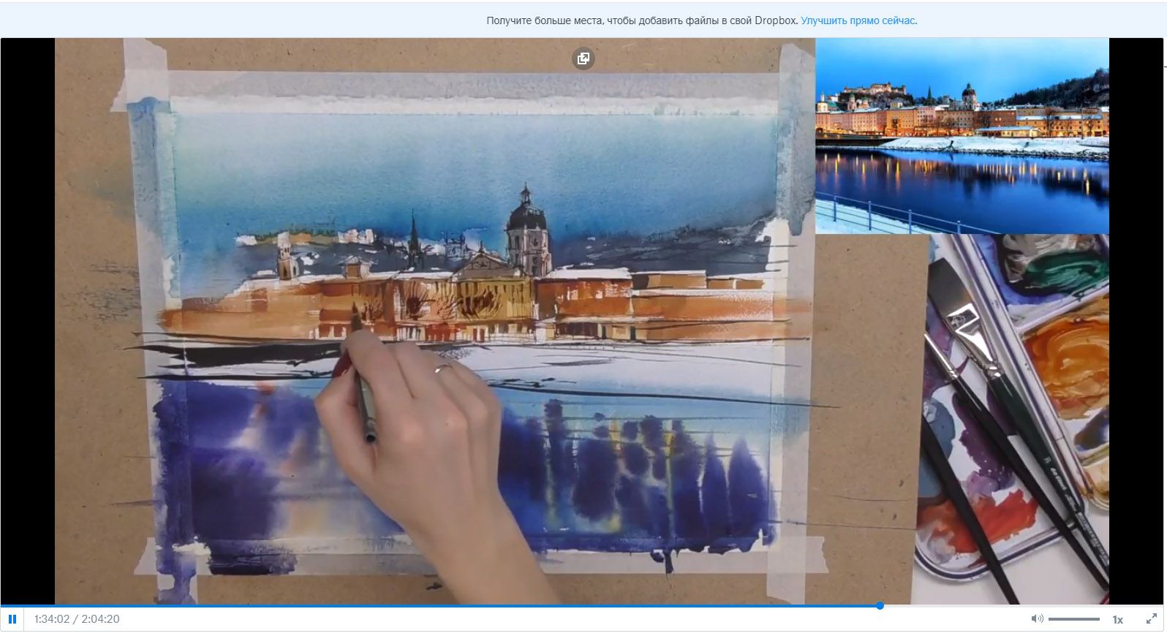Click the watercolor painting video frame

pos(582,322)
